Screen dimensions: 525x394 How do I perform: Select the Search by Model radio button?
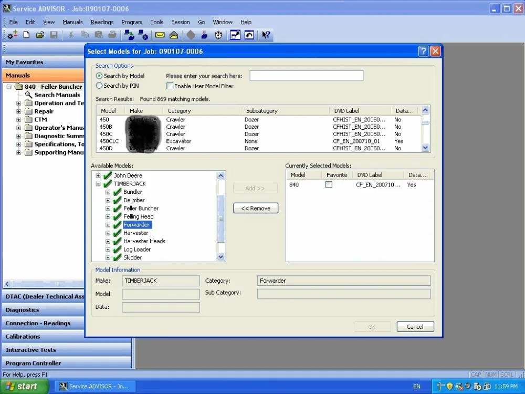(x=99, y=76)
